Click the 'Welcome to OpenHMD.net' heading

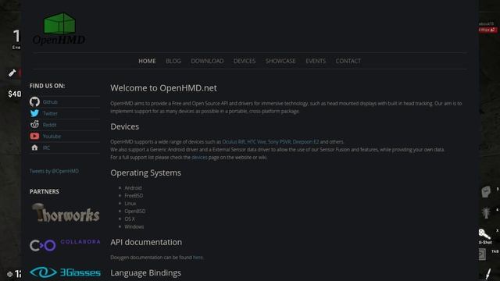pyautogui.click(x=163, y=88)
